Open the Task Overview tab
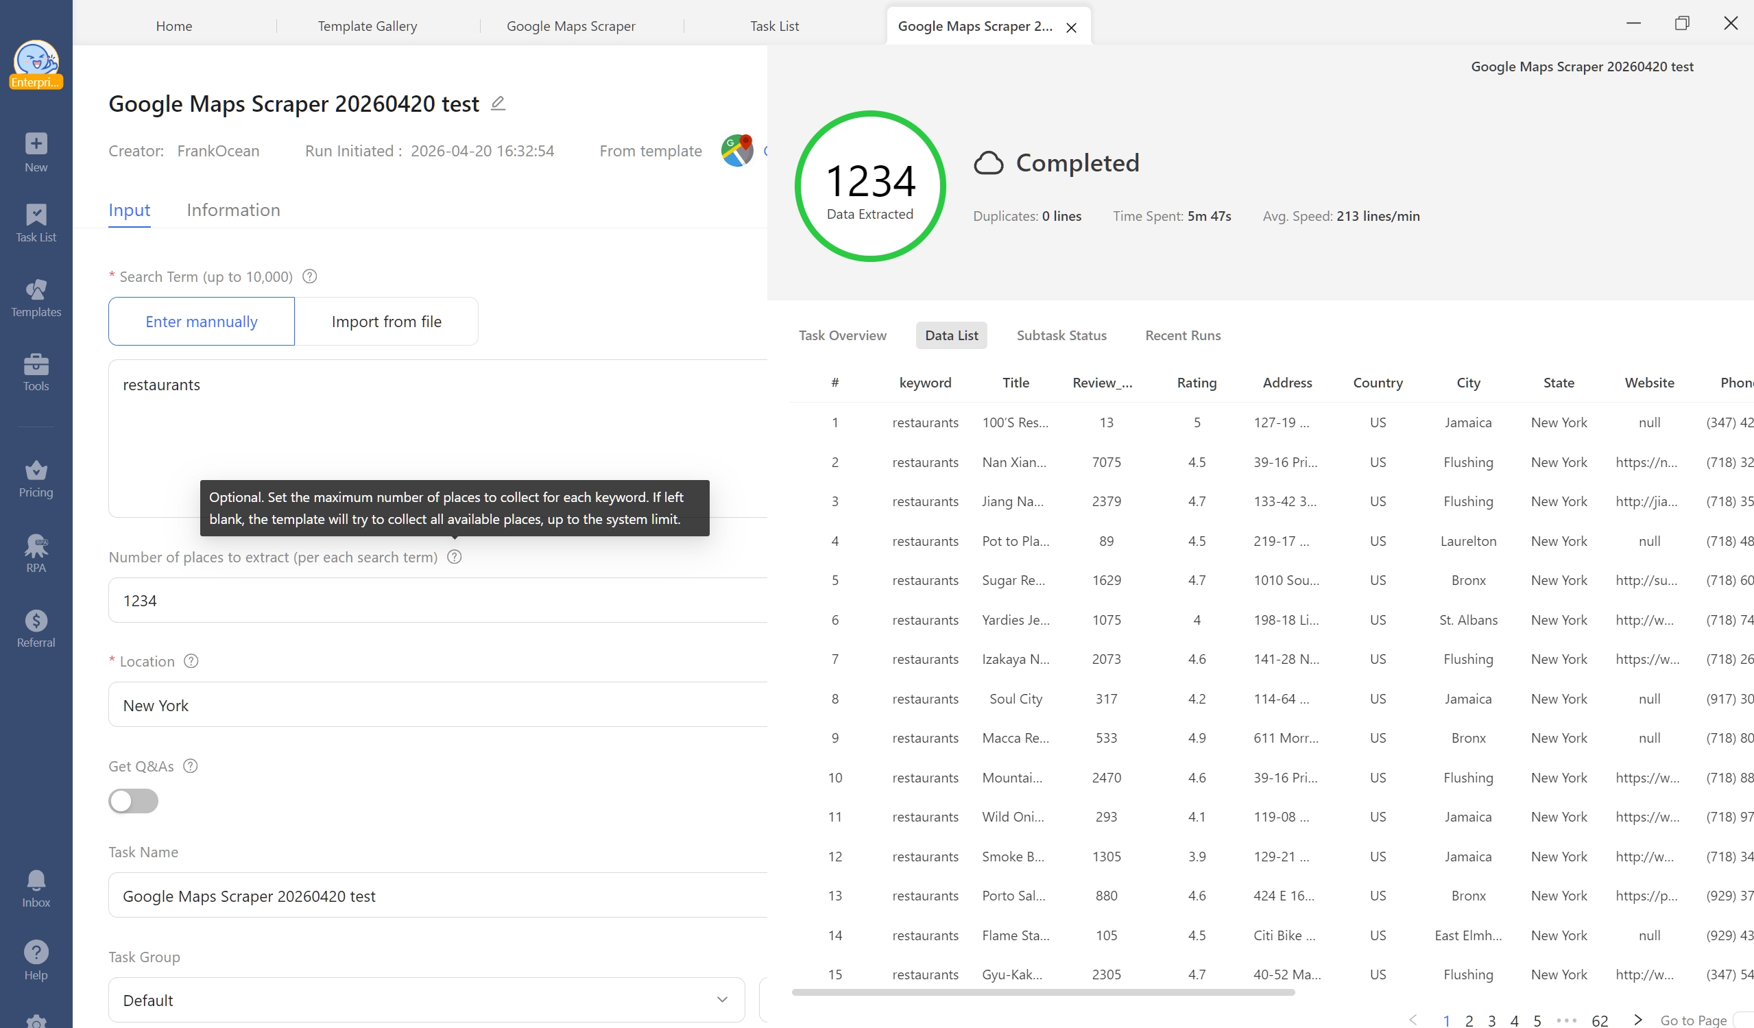 (x=842, y=335)
